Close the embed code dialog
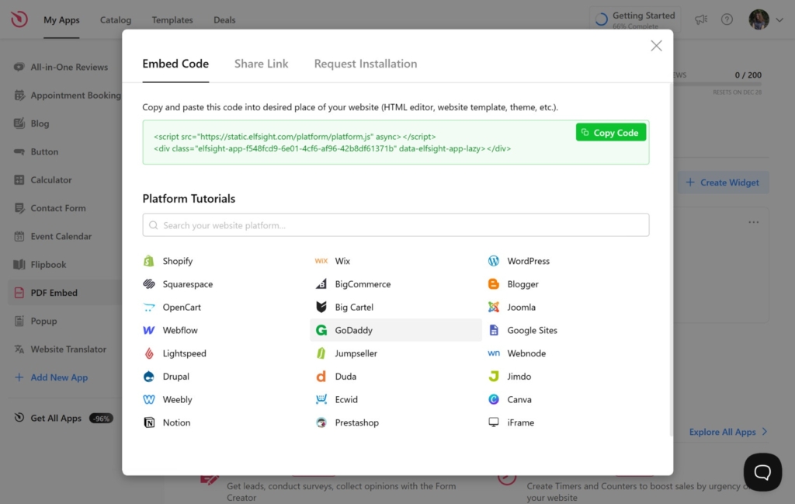The width and height of the screenshot is (795, 504). 656,46
